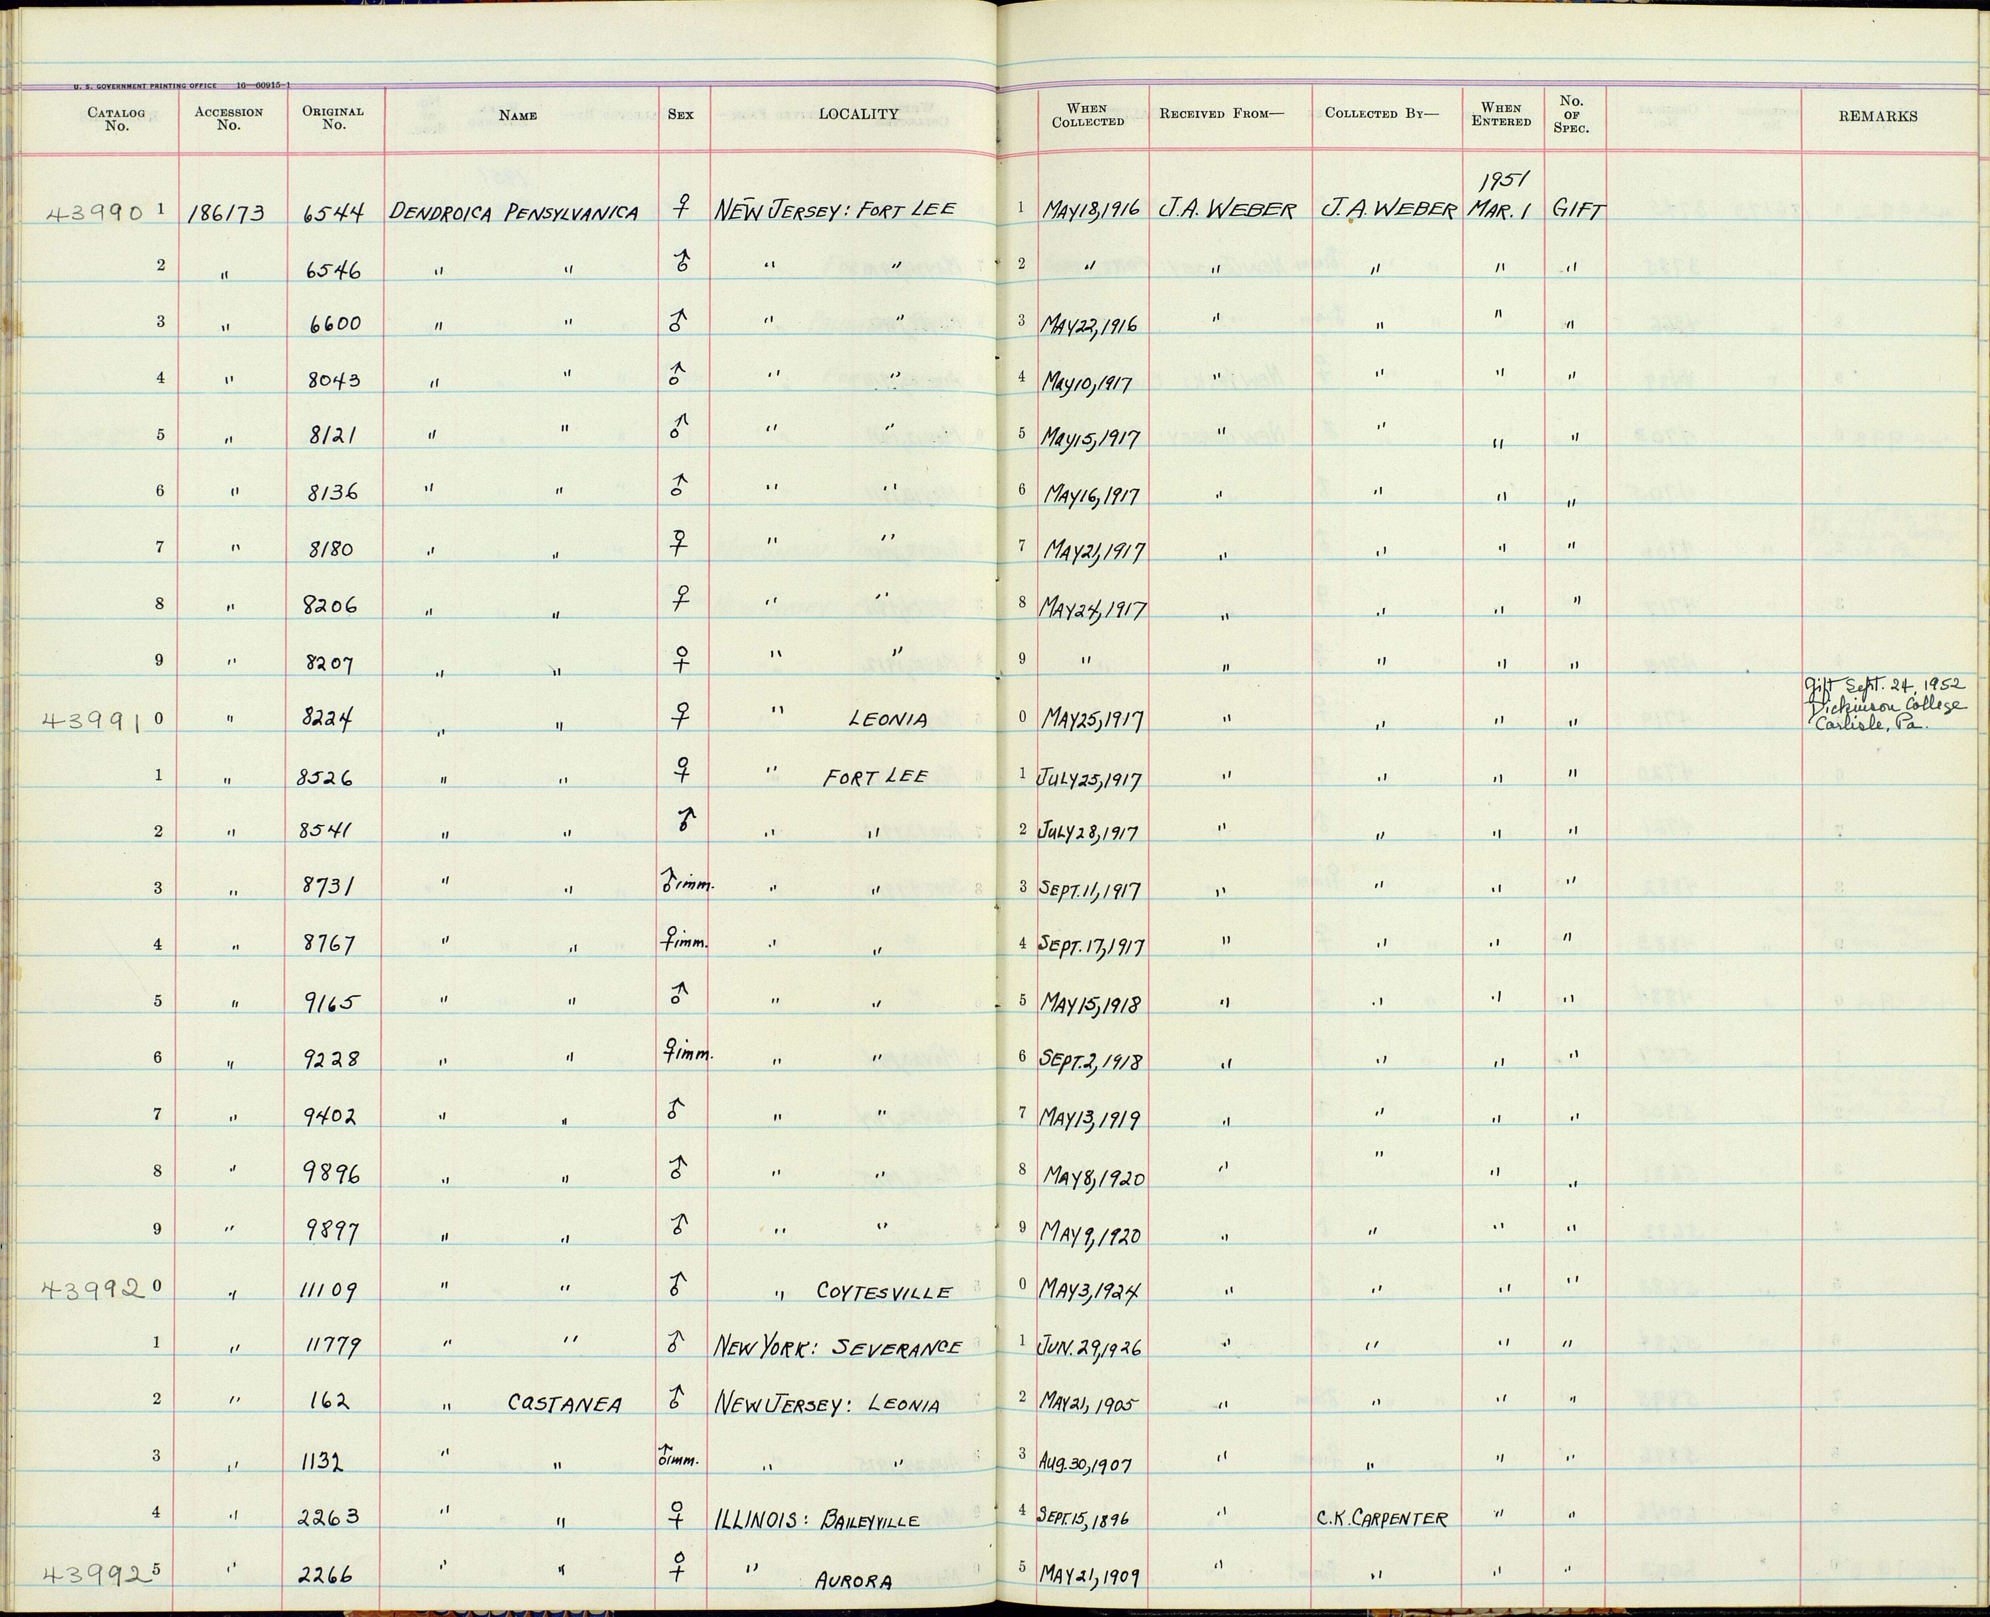The height and width of the screenshot is (1617, 1990).
Task: Select accession number 186173
Action: 226,214
